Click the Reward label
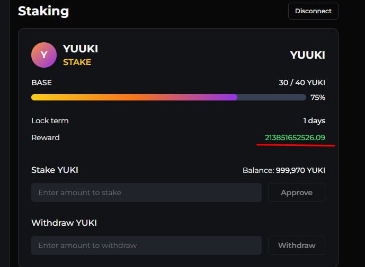 pyautogui.click(x=46, y=137)
